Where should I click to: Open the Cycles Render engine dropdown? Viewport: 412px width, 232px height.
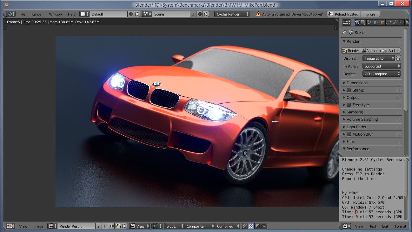[x=232, y=14]
